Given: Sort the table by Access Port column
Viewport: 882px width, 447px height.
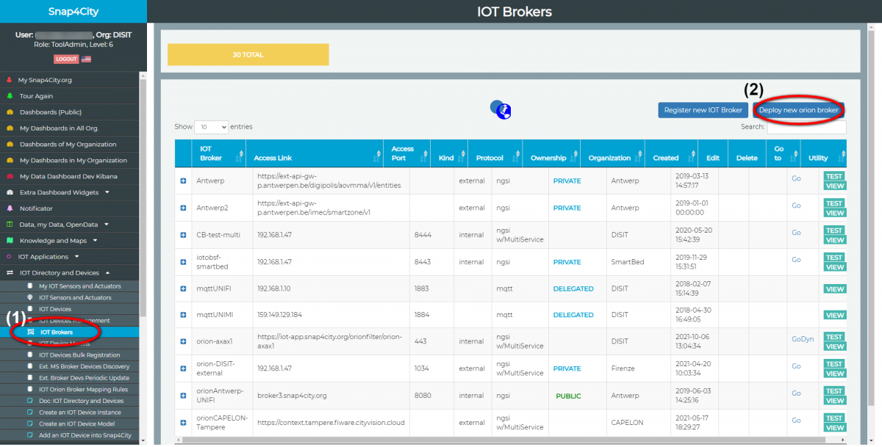Looking at the screenshot, I should [x=406, y=153].
